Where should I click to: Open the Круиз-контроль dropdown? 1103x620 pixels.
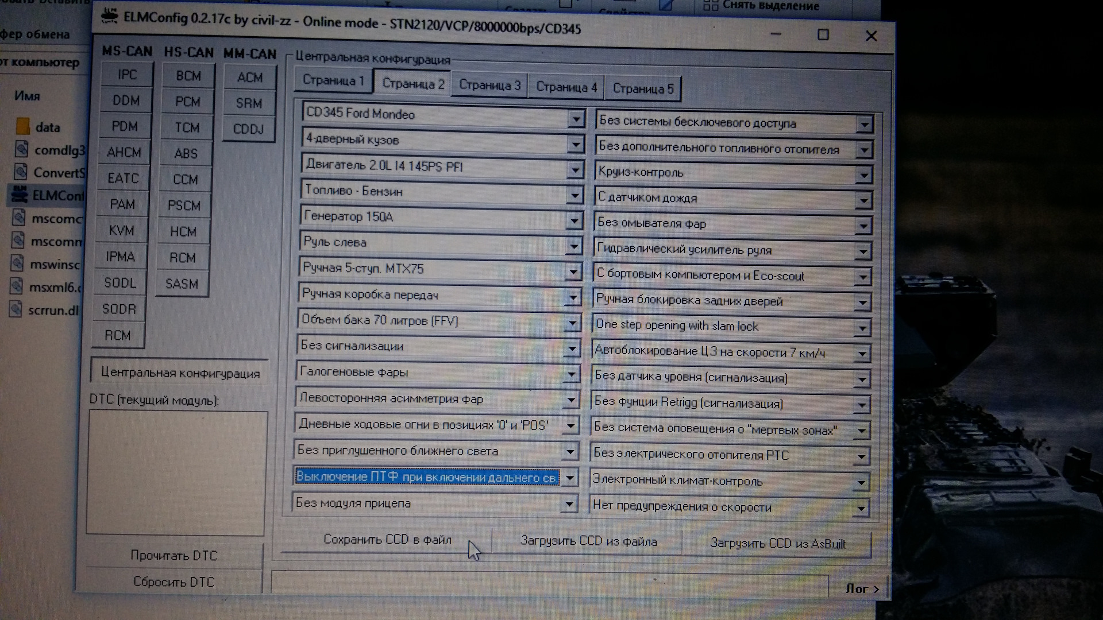[x=863, y=175]
